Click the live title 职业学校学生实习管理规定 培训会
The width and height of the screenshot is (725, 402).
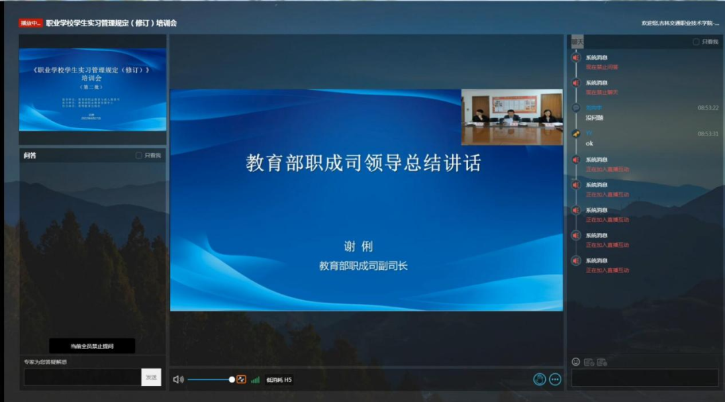tap(111, 23)
